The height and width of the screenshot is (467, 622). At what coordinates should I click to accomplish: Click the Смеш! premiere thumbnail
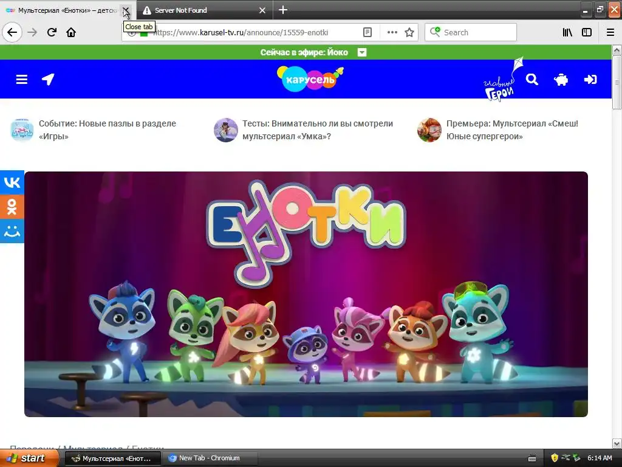tap(429, 130)
